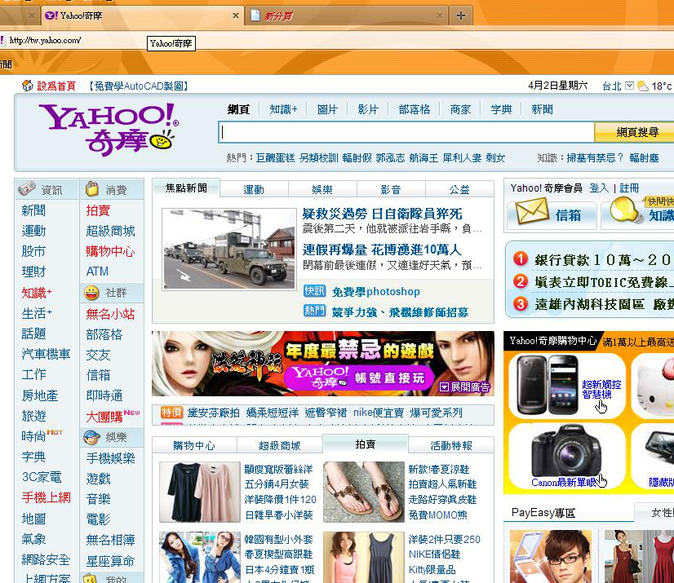Select the 部落格 search tab
The height and width of the screenshot is (583, 674).
tap(415, 109)
